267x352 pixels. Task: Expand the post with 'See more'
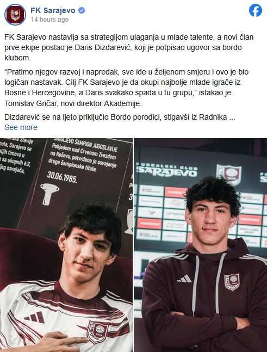(21, 127)
